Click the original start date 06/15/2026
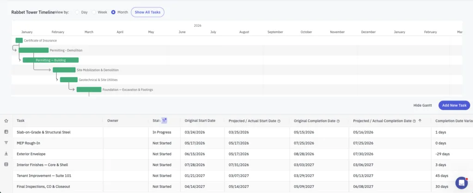Image resolution: width=473 pixels, height=193 pixels. click(x=195, y=154)
